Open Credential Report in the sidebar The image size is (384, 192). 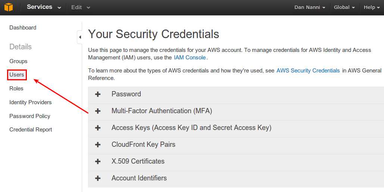[31, 130]
